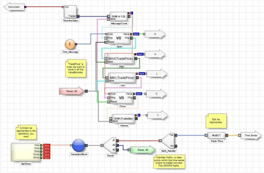
Task: Click the blue GeneratorBlock sphere
Action: click(x=78, y=145)
